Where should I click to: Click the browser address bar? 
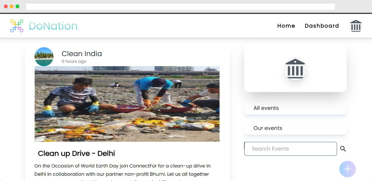pyautogui.click(x=180, y=6)
